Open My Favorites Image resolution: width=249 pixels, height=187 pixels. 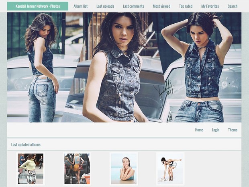(210, 6)
